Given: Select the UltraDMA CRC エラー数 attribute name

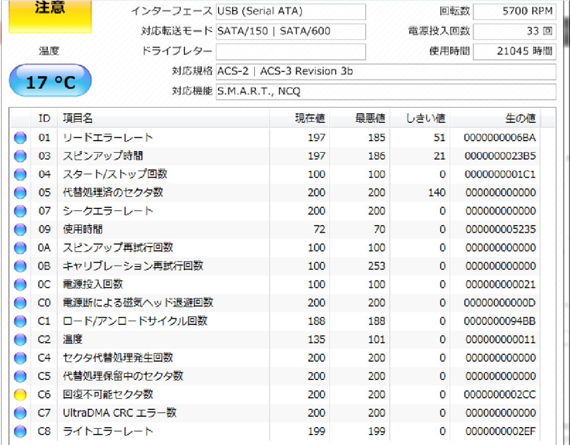Looking at the screenshot, I should click(120, 413).
